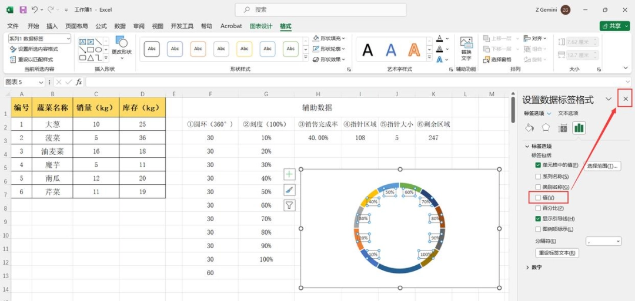635x301 pixels.
Task: Click the Save icon in title bar
Action: tap(23, 10)
